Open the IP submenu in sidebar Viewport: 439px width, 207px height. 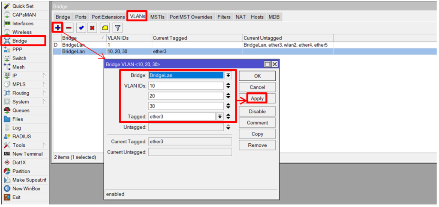click(15, 76)
